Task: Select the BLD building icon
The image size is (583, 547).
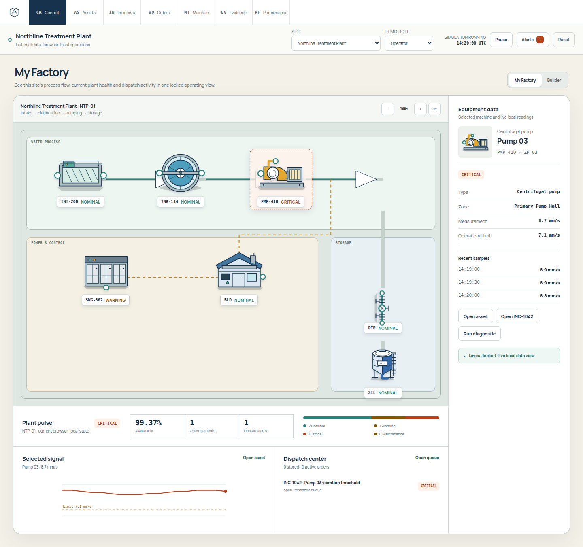Action: pyautogui.click(x=240, y=271)
